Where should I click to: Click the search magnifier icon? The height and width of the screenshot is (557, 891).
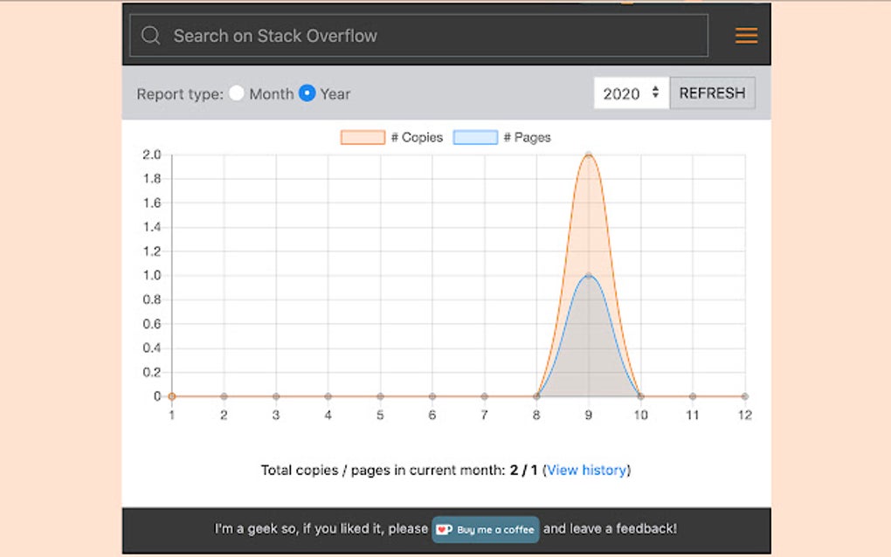tap(150, 35)
